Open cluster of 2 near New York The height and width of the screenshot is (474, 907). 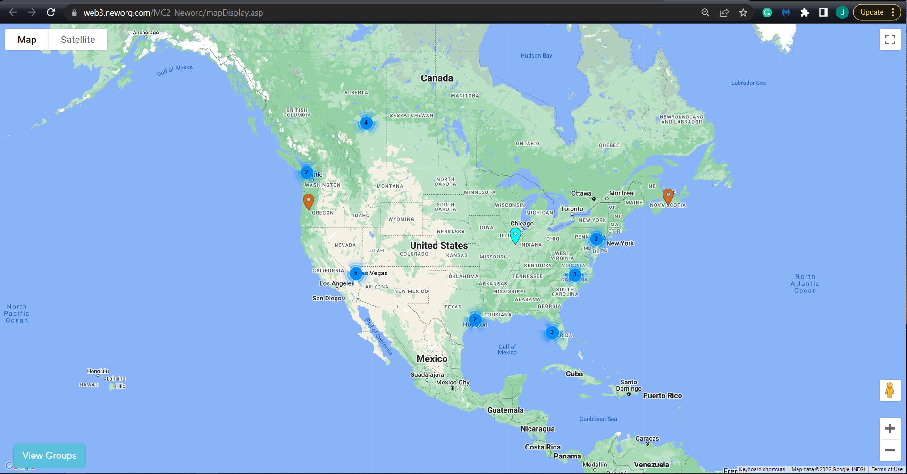[x=596, y=239]
